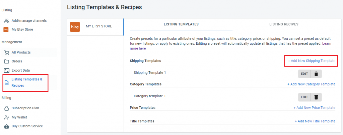Delete Shipping Template 1 with trash icon
343x135 pixels.
tap(316, 74)
